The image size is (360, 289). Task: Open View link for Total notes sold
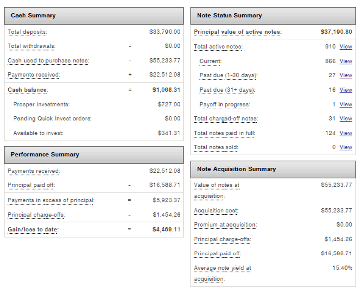coord(346,147)
